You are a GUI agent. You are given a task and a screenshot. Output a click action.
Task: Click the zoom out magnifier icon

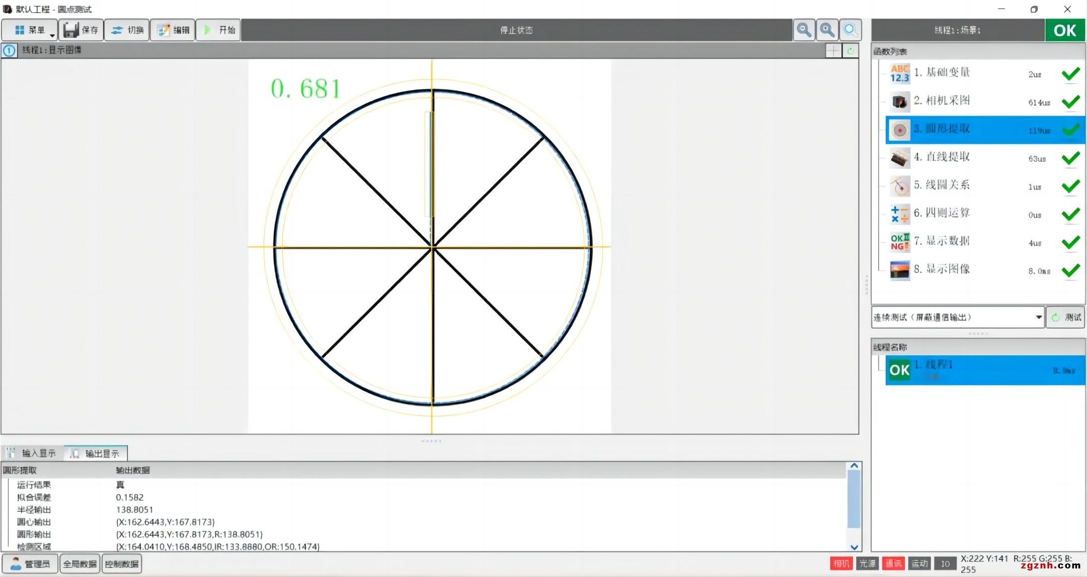pos(804,30)
